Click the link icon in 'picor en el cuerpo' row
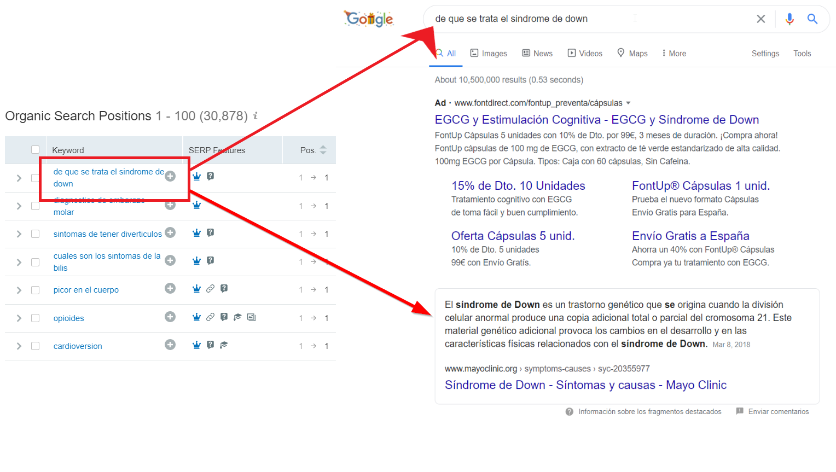Viewport: 836px width, 472px height. pyautogui.click(x=210, y=289)
